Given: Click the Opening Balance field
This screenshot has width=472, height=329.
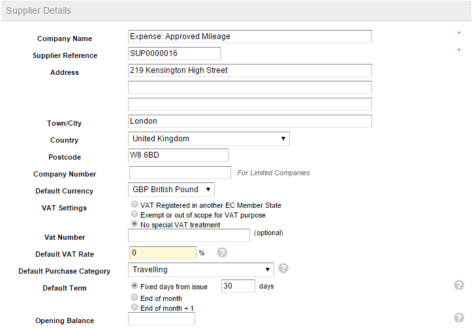Looking at the screenshot, I should 161,319.
